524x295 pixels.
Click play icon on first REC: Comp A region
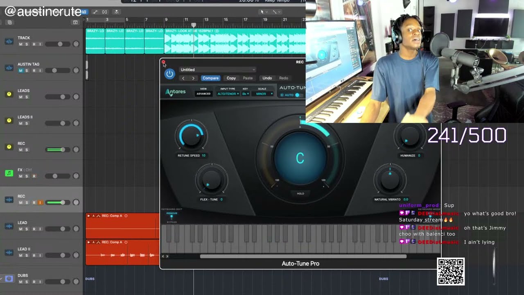point(89,216)
